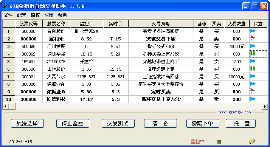Viewport: 270px width, 147px height.
Task: Click the yellow tag icon in status bar
Action: (x=252, y=142)
